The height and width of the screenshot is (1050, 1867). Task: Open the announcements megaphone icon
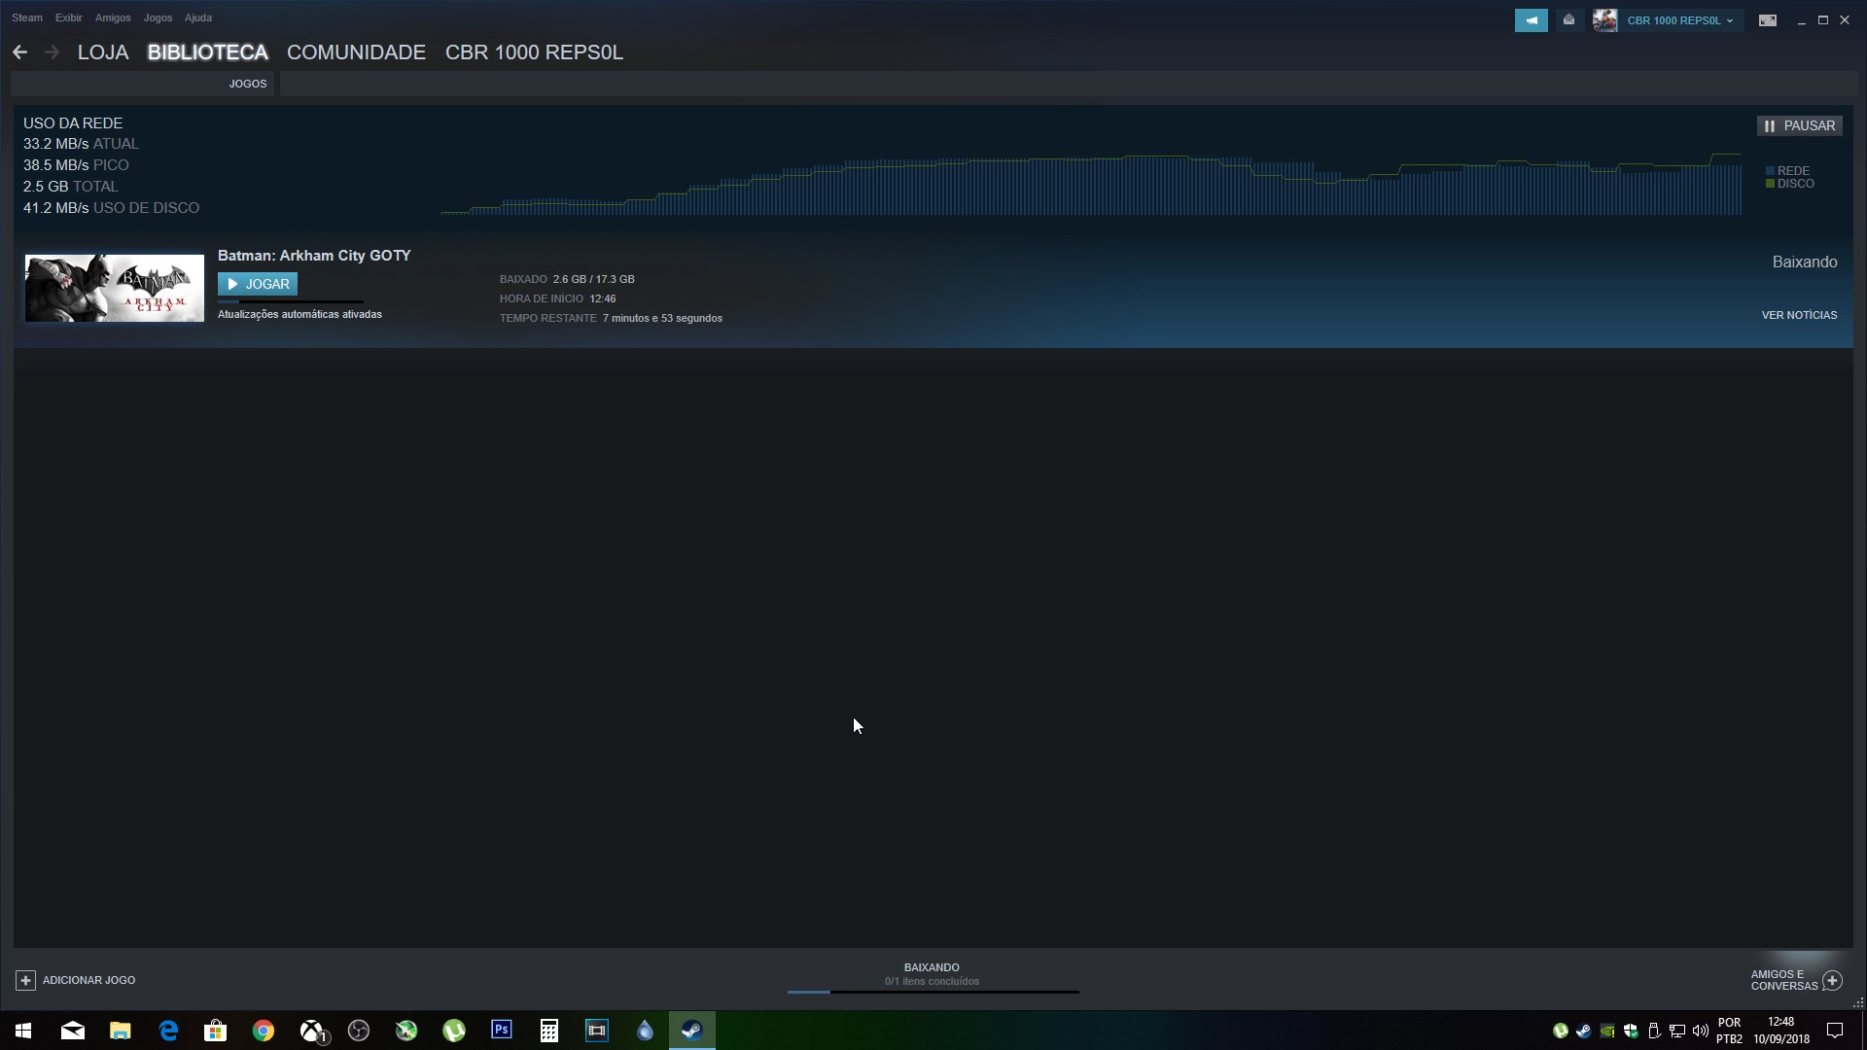tap(1531, 19)
